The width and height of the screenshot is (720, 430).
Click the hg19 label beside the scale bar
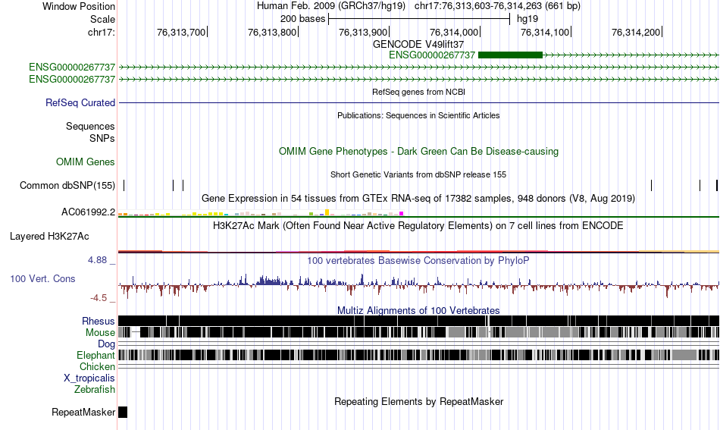coord(527,19)
